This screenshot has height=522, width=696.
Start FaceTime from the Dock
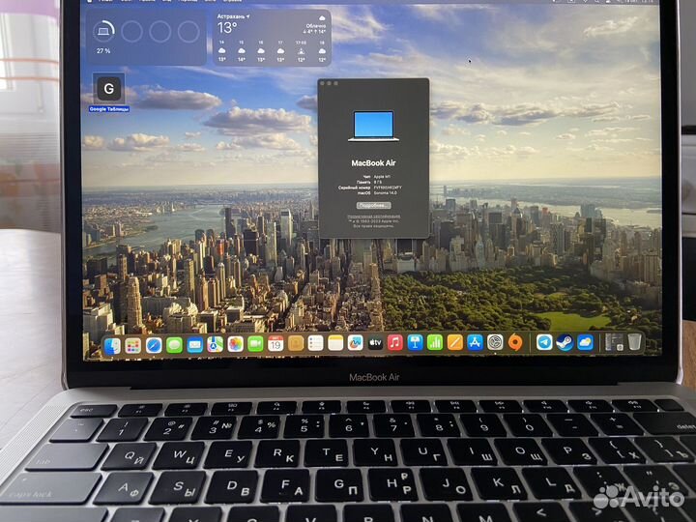[255, 344]
